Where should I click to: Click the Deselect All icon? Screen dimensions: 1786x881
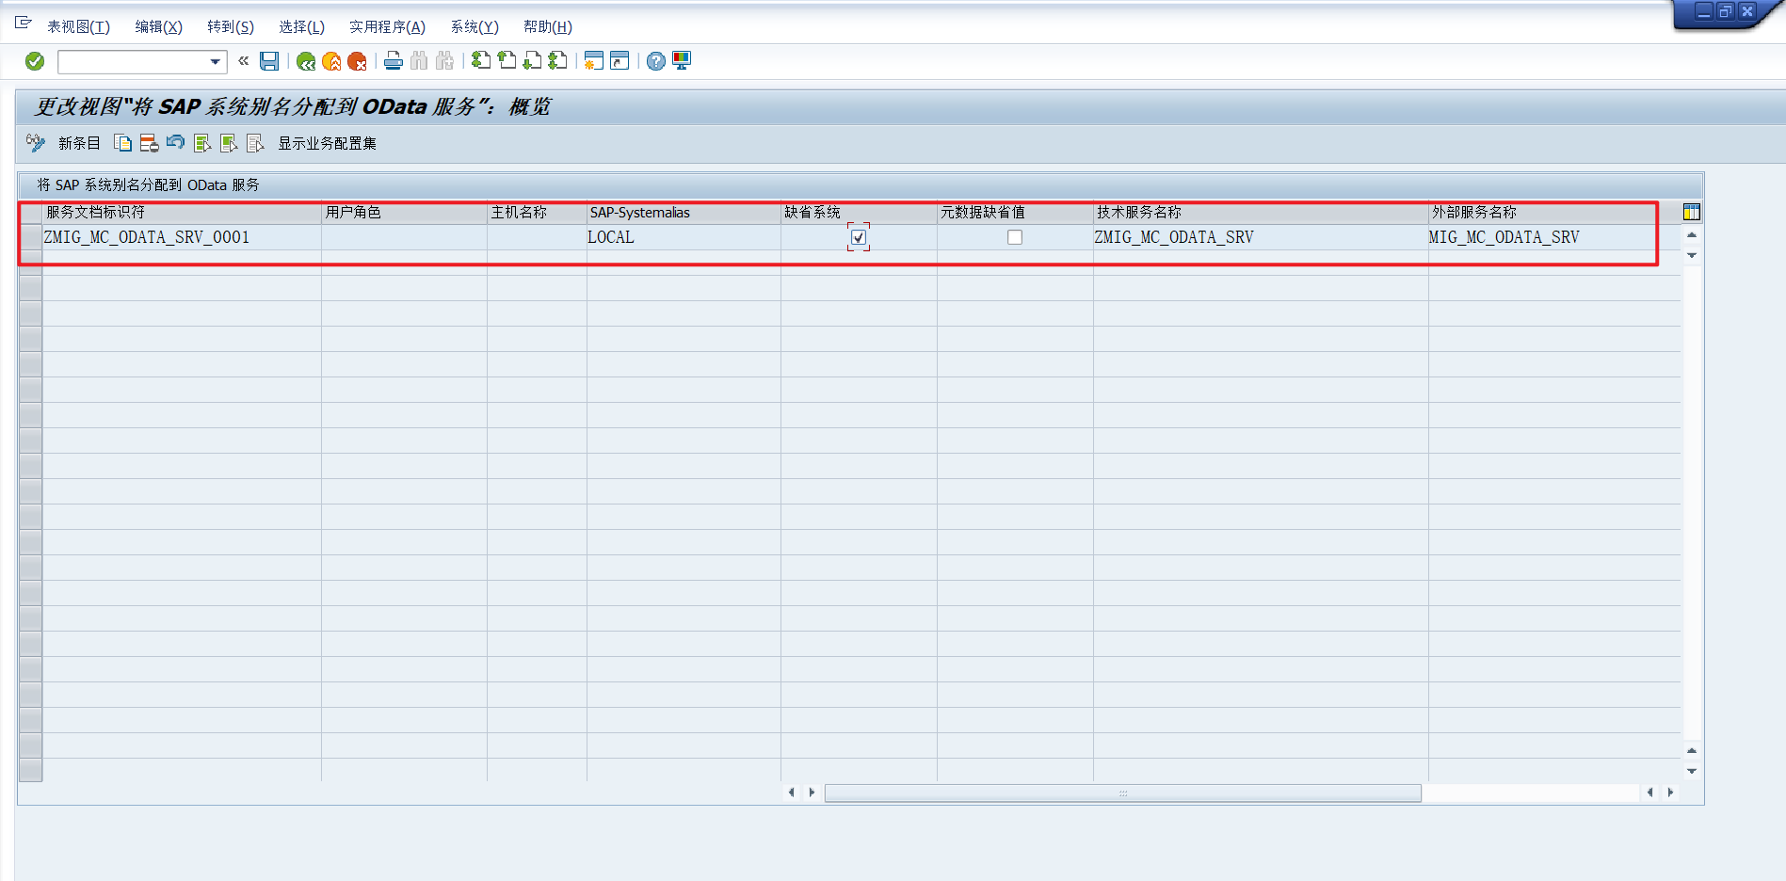pos(255,143)
